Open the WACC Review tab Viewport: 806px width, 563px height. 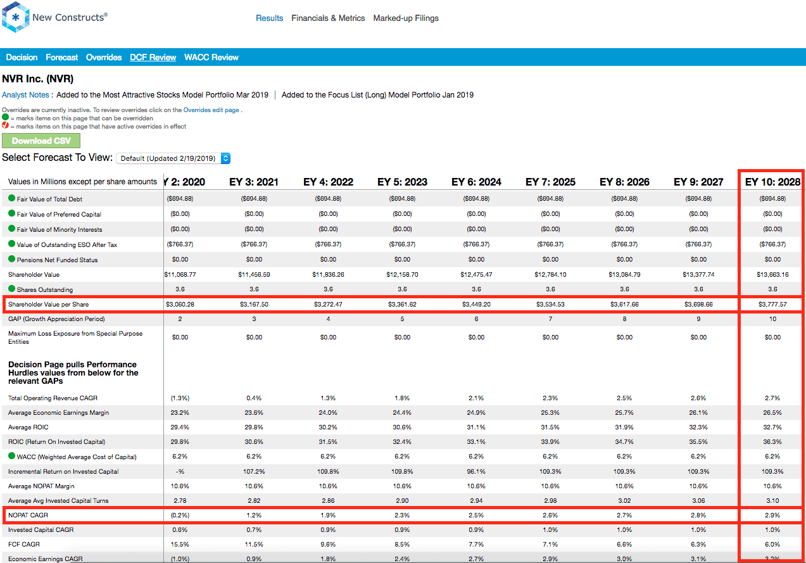click(x=211, y=57)
